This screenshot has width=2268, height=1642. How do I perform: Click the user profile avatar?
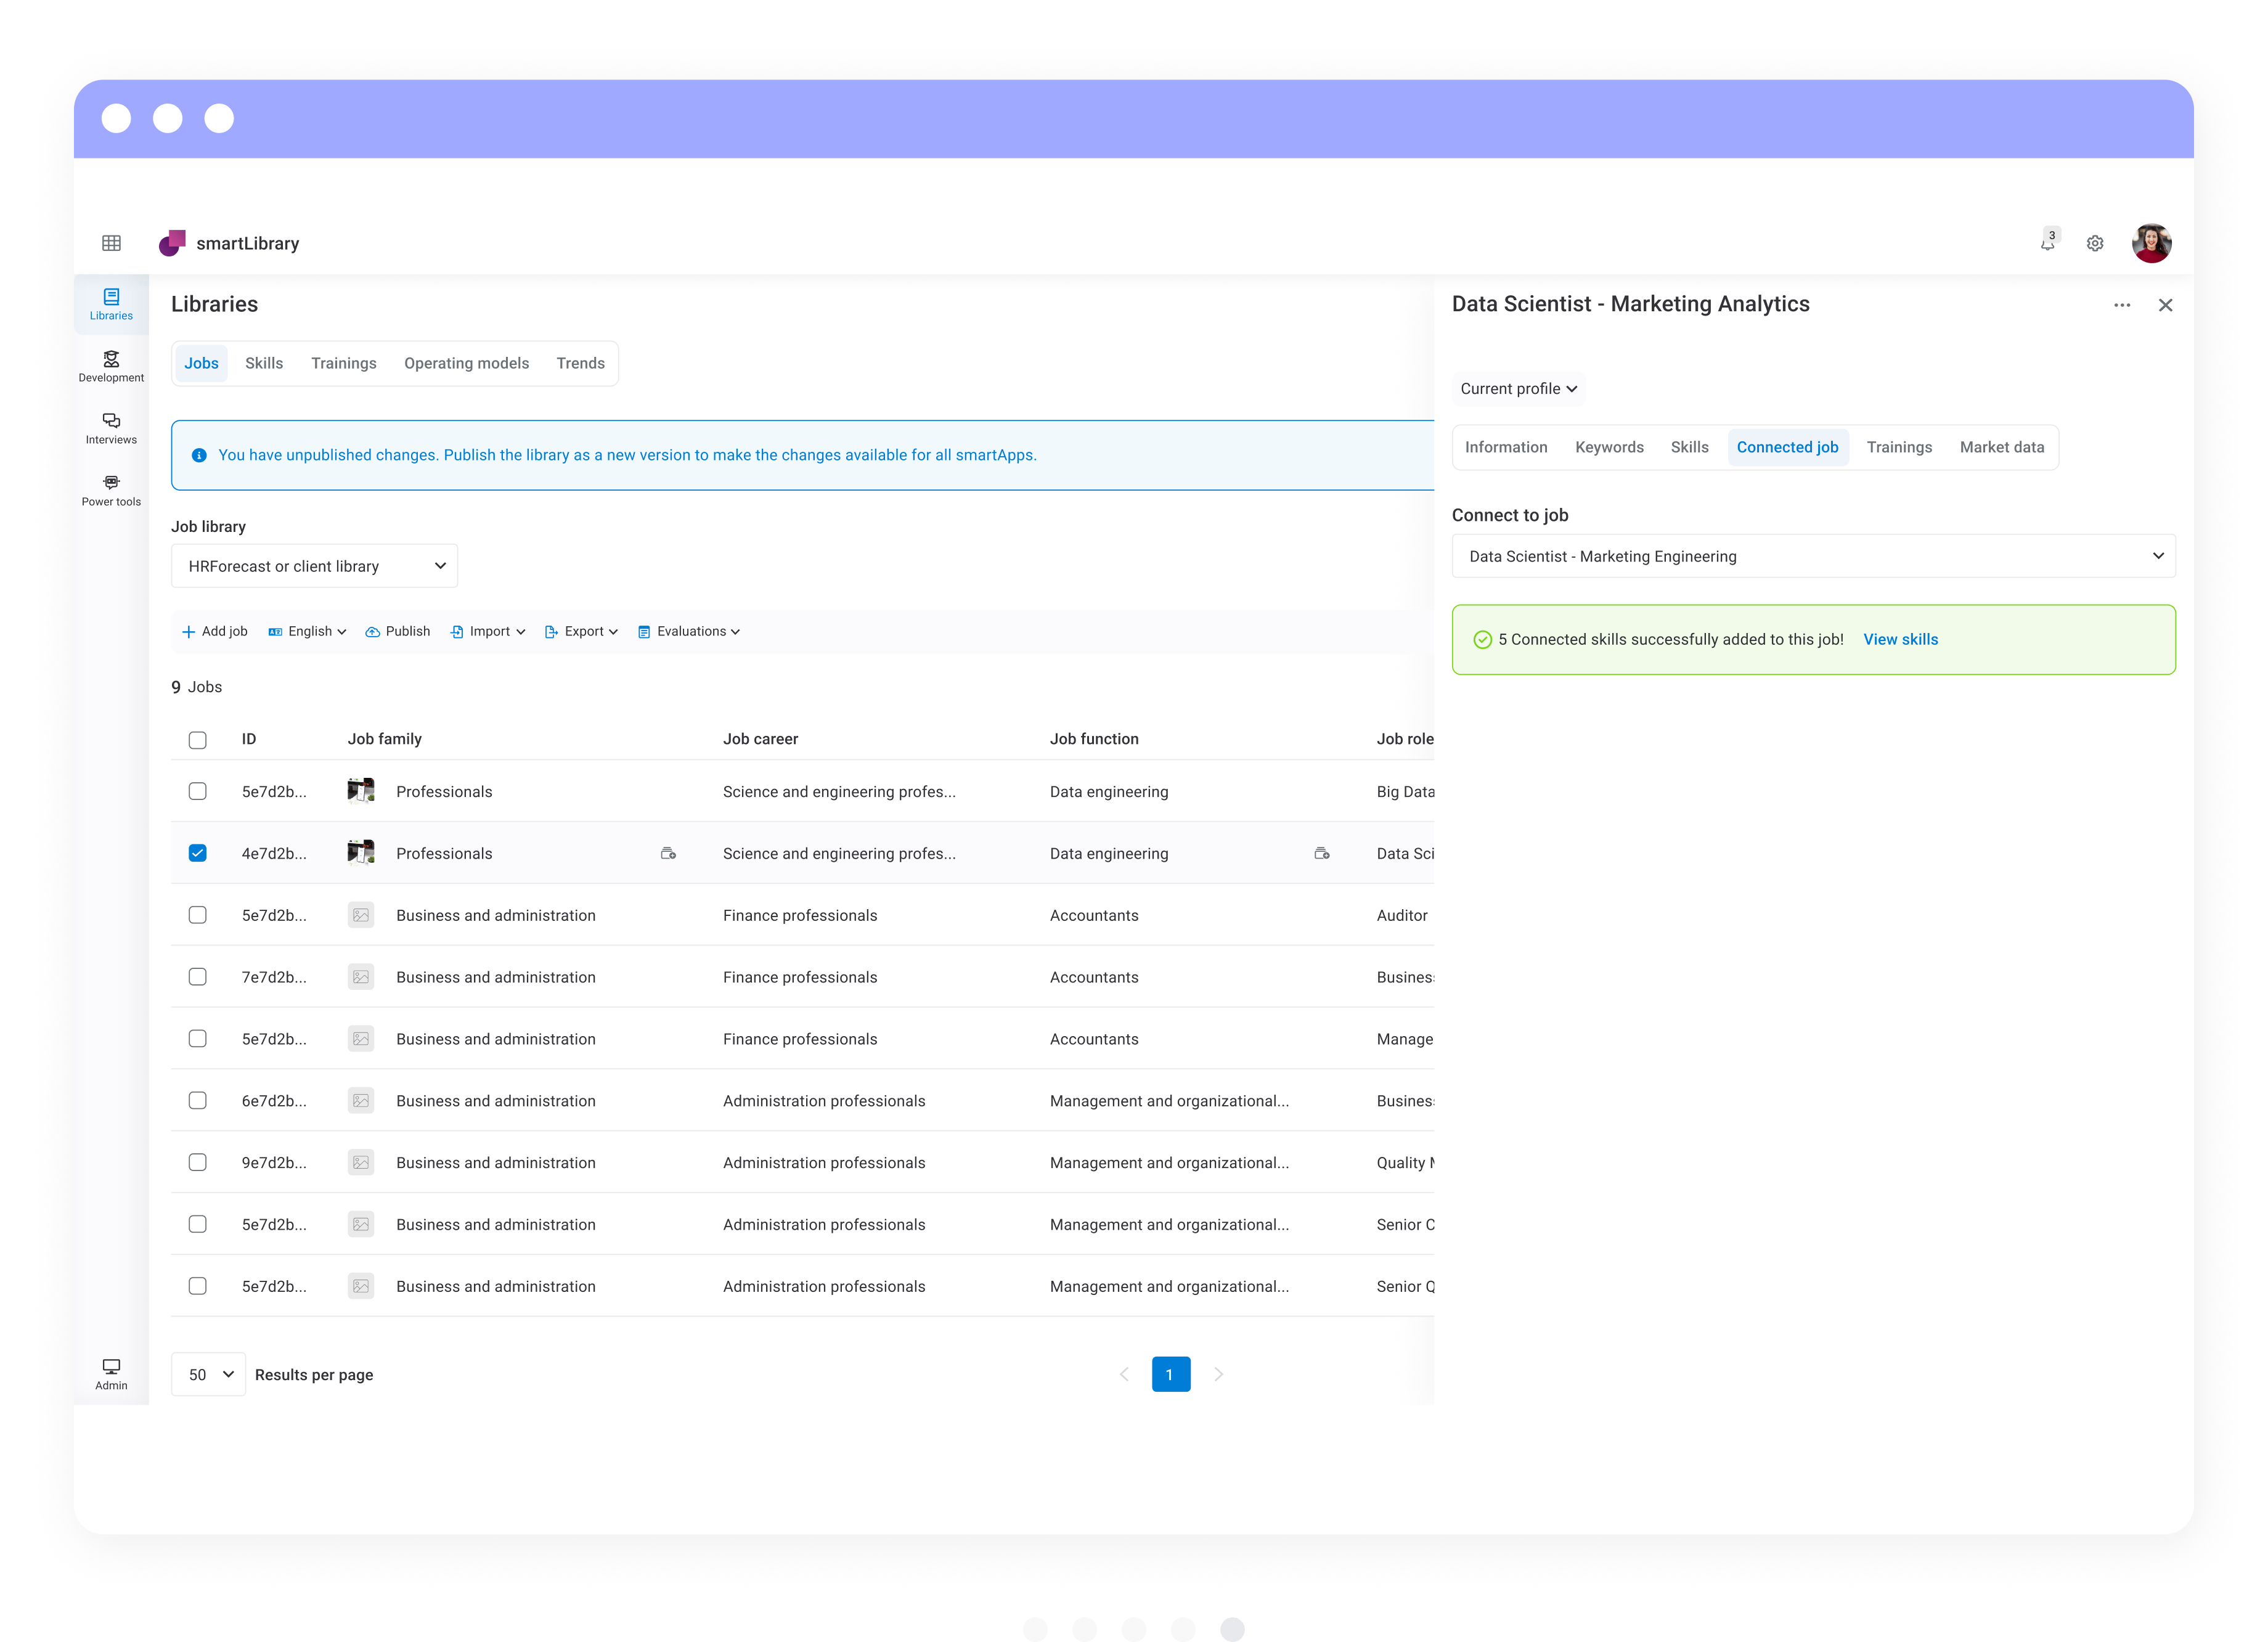tap(2151, 243)
